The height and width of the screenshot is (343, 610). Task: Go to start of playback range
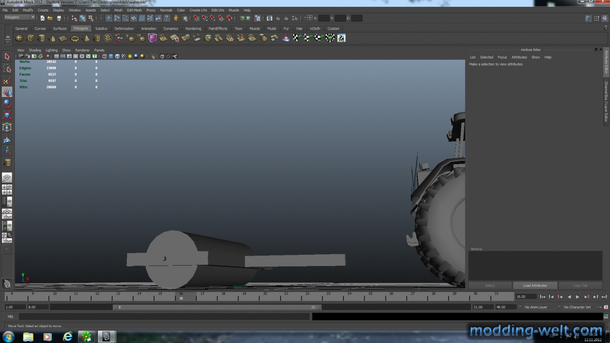(x=543, y=297)
